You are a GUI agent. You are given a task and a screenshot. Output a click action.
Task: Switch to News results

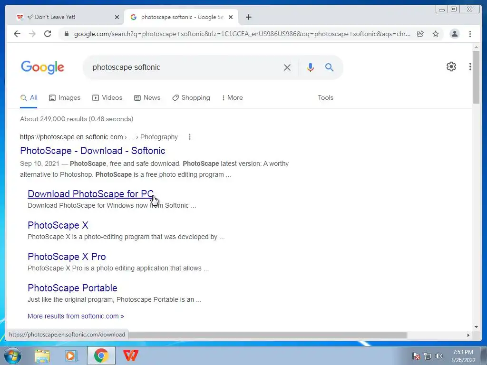(147, 98)
